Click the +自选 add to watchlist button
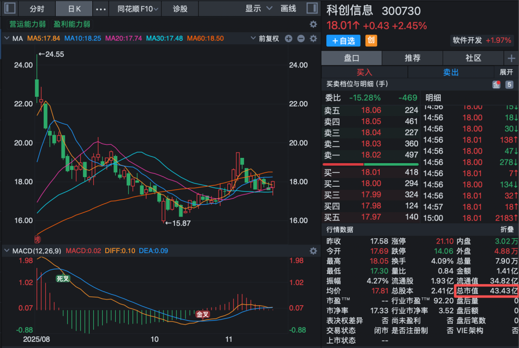The height and width of the screenshot is (348, 519). tap(343, 41)
